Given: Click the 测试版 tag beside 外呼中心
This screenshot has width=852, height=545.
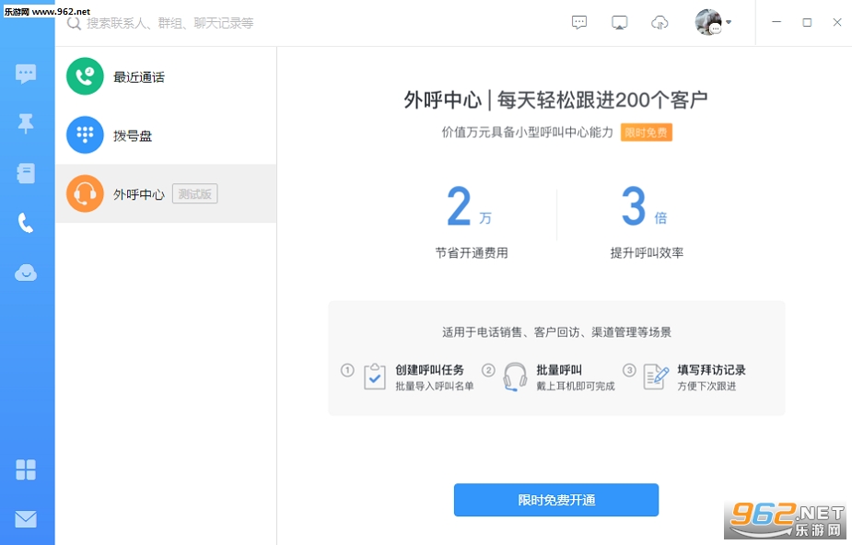Looking at the screenshot, I should click(195, 194).
